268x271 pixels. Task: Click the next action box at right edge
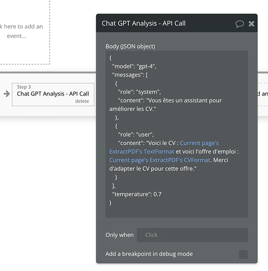click(x=263, y=94)
